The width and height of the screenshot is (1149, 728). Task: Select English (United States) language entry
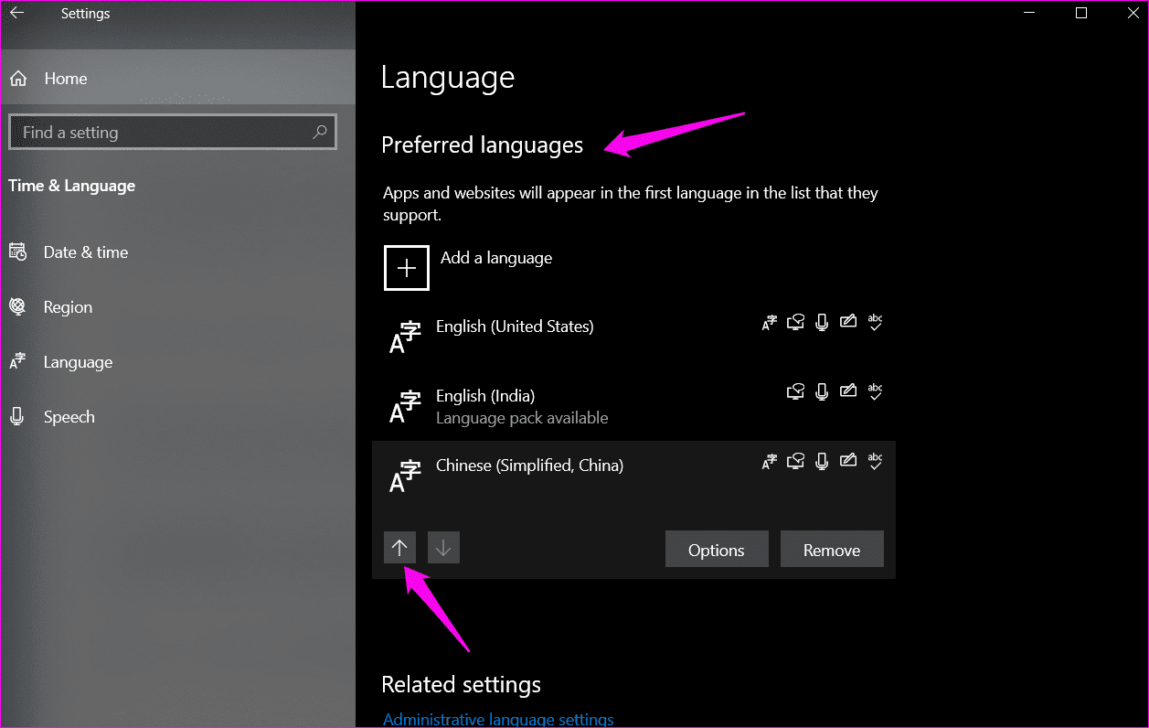[633, 337]
